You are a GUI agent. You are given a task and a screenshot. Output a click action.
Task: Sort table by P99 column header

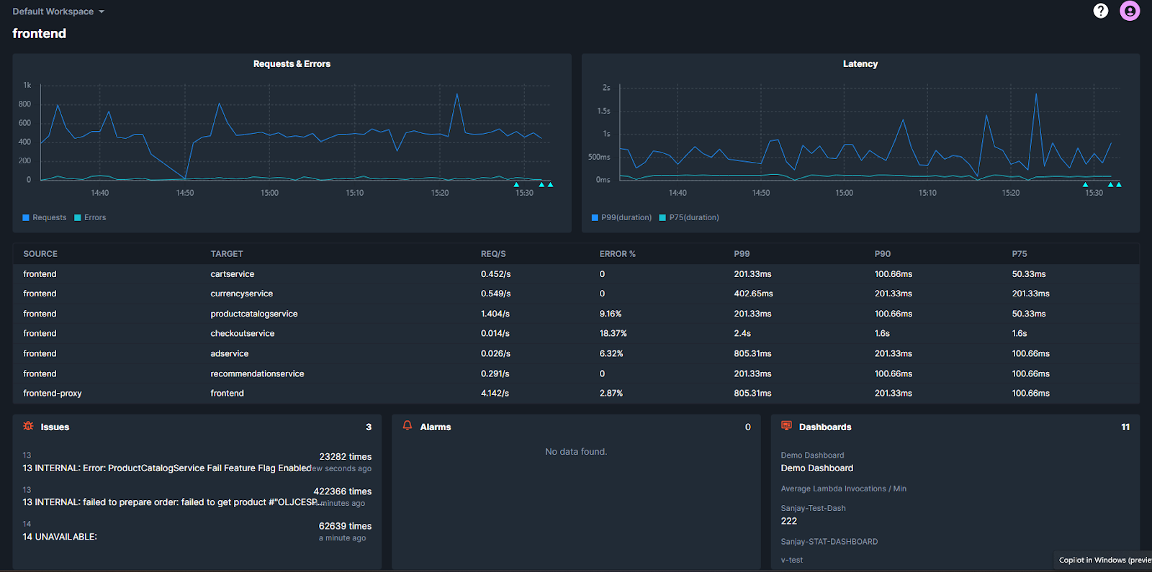point(742,254)
